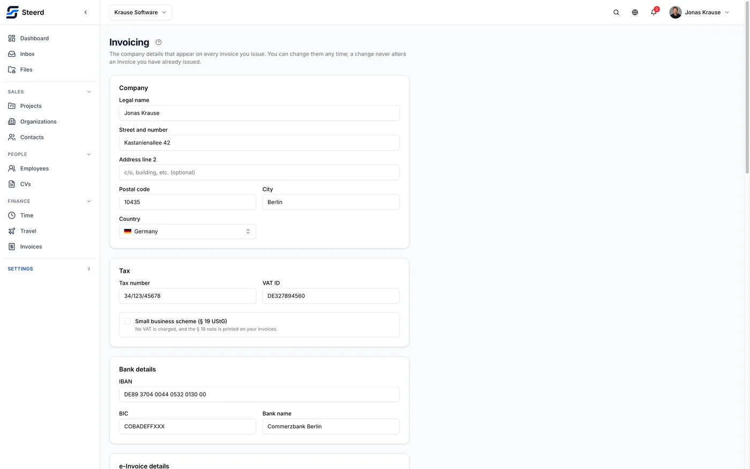Click the IBAN input field

point(259,394)
